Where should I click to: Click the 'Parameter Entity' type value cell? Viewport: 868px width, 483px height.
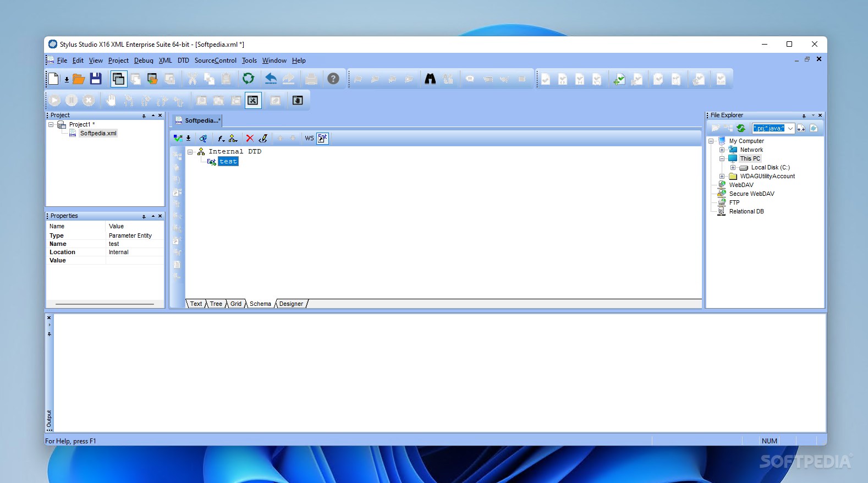(x=135, y=235)
